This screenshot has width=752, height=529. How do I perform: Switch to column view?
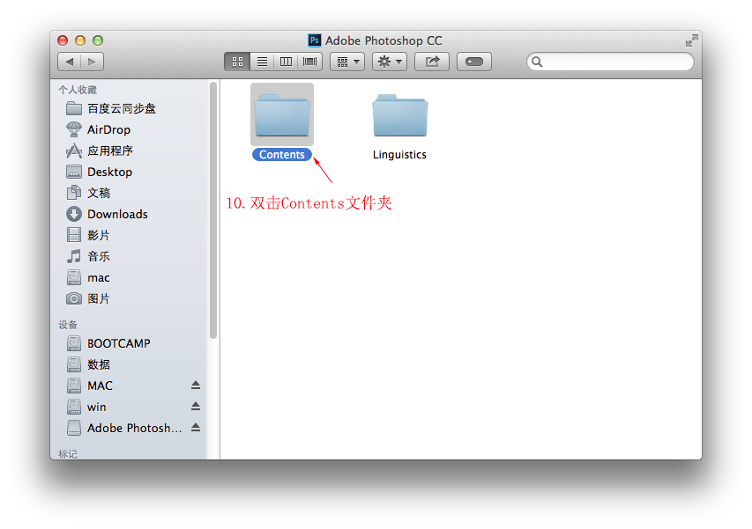(286, 62)
